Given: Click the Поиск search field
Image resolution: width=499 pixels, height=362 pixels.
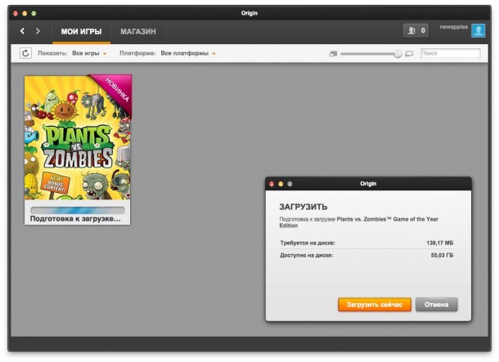Looking at the screenshot, I should coord(450,53).
